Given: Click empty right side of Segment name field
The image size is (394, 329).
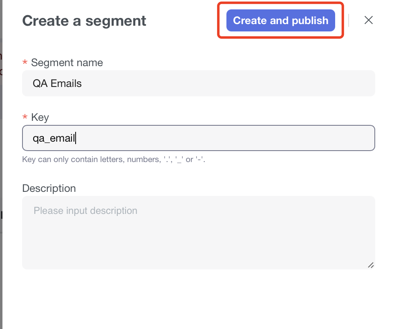Looking at the screenshot, I should (286, 84).
